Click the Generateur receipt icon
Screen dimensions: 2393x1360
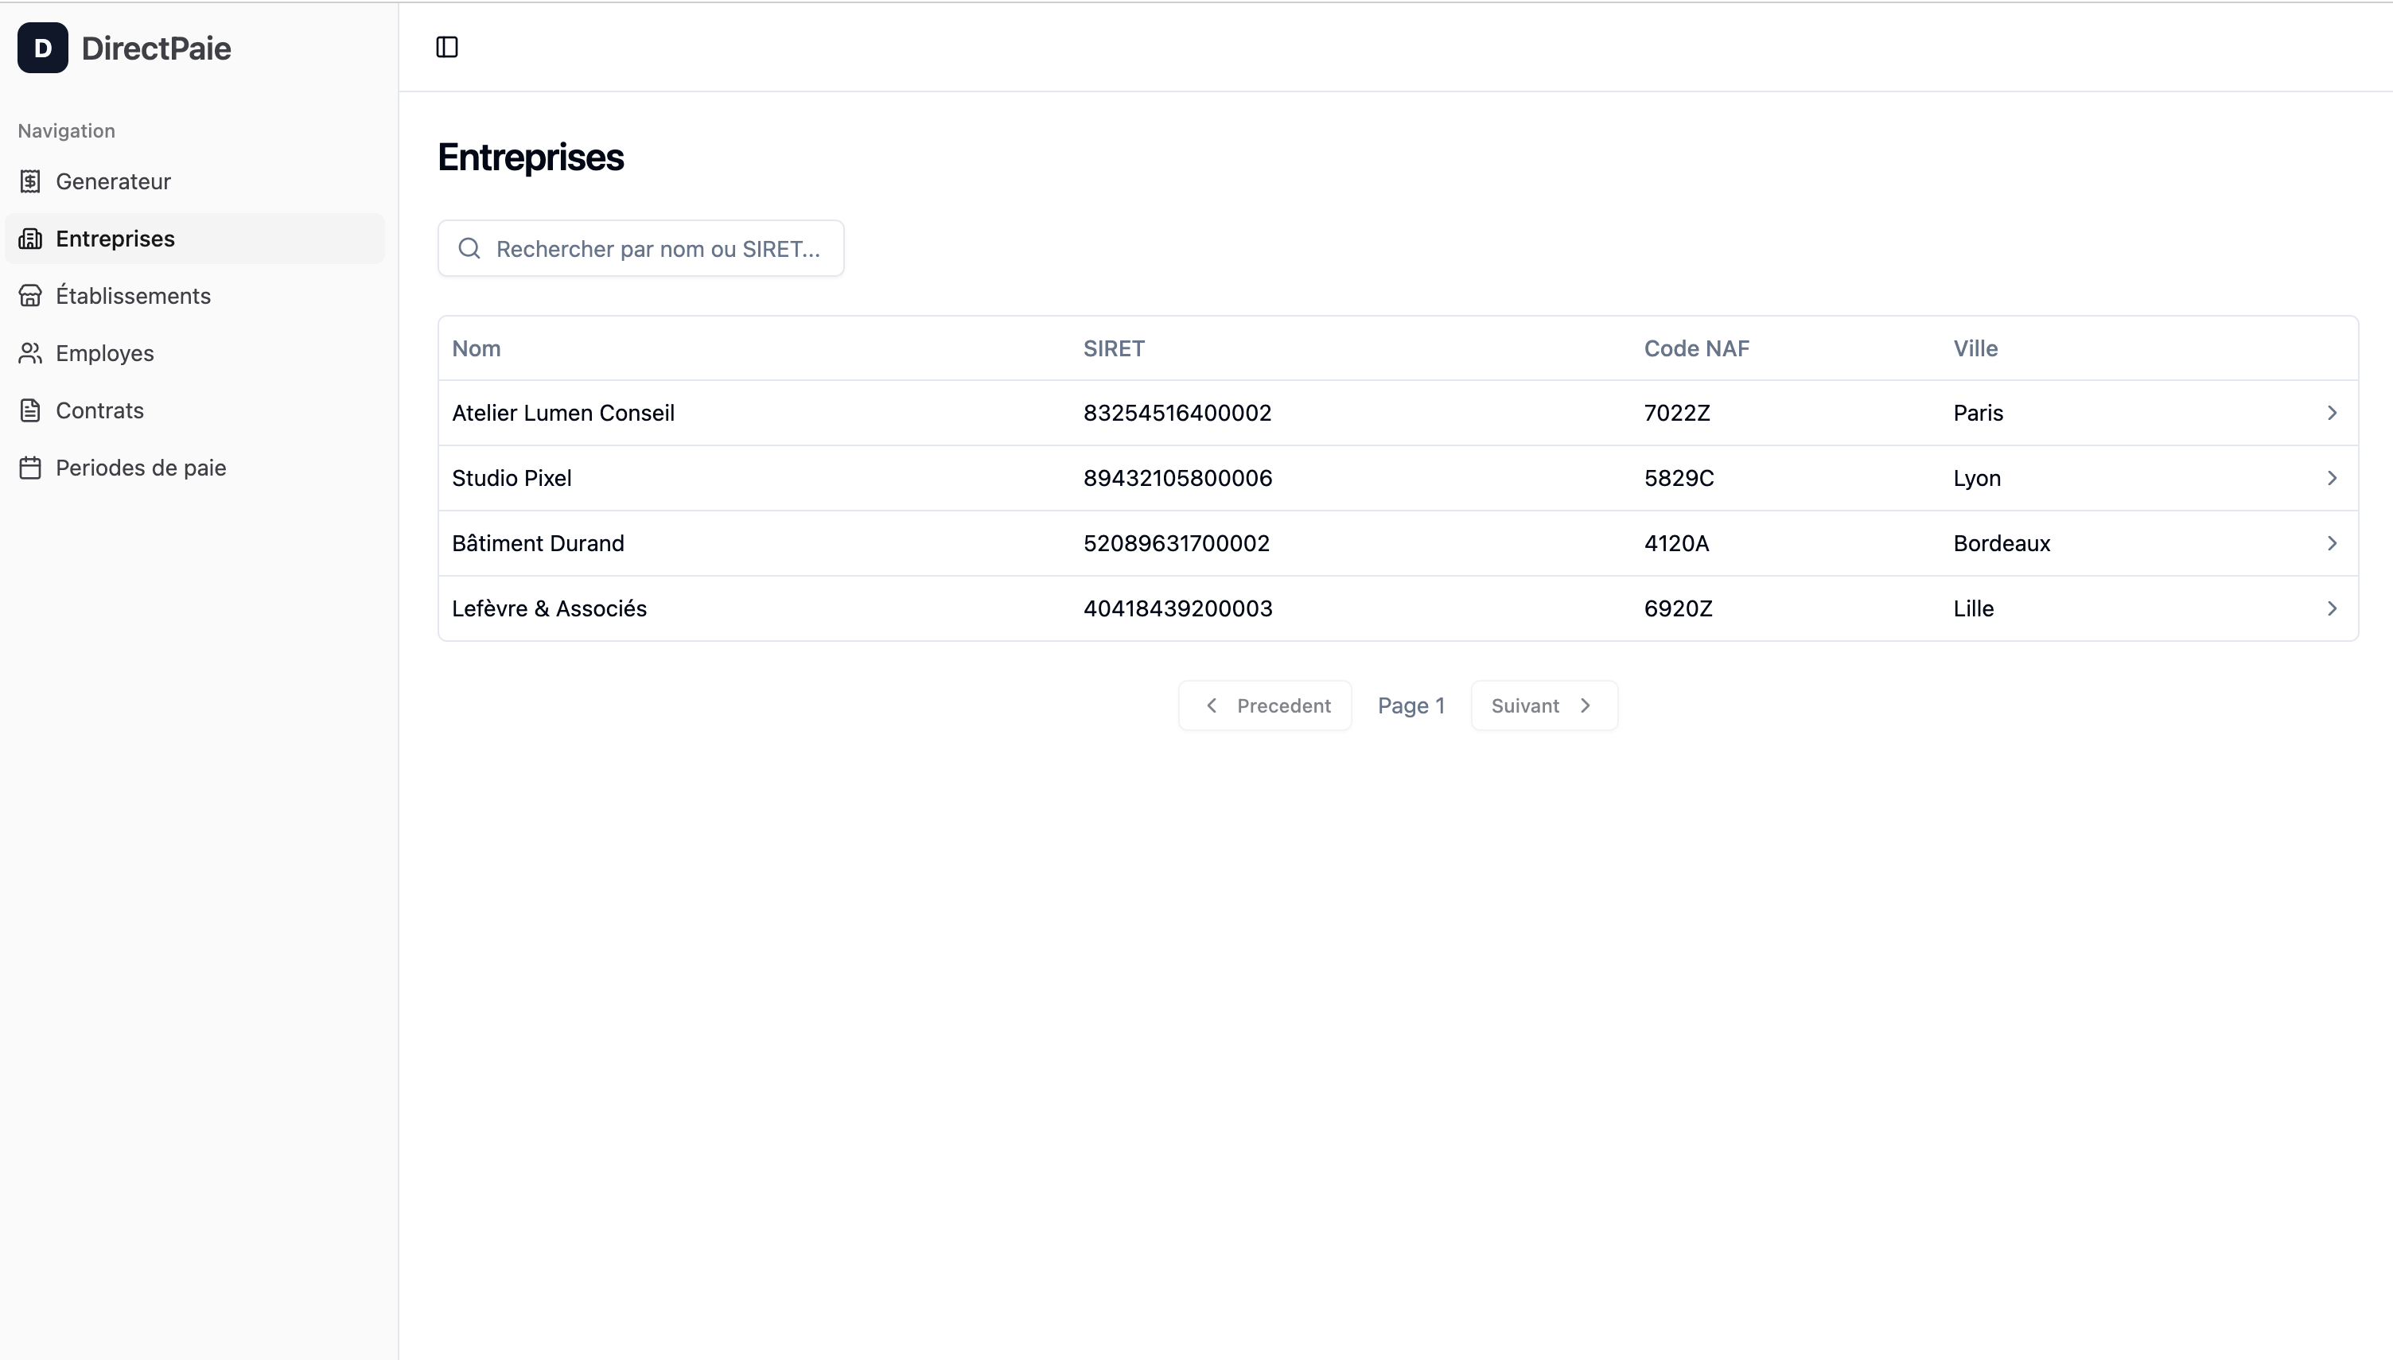click(x=30, y=181)
